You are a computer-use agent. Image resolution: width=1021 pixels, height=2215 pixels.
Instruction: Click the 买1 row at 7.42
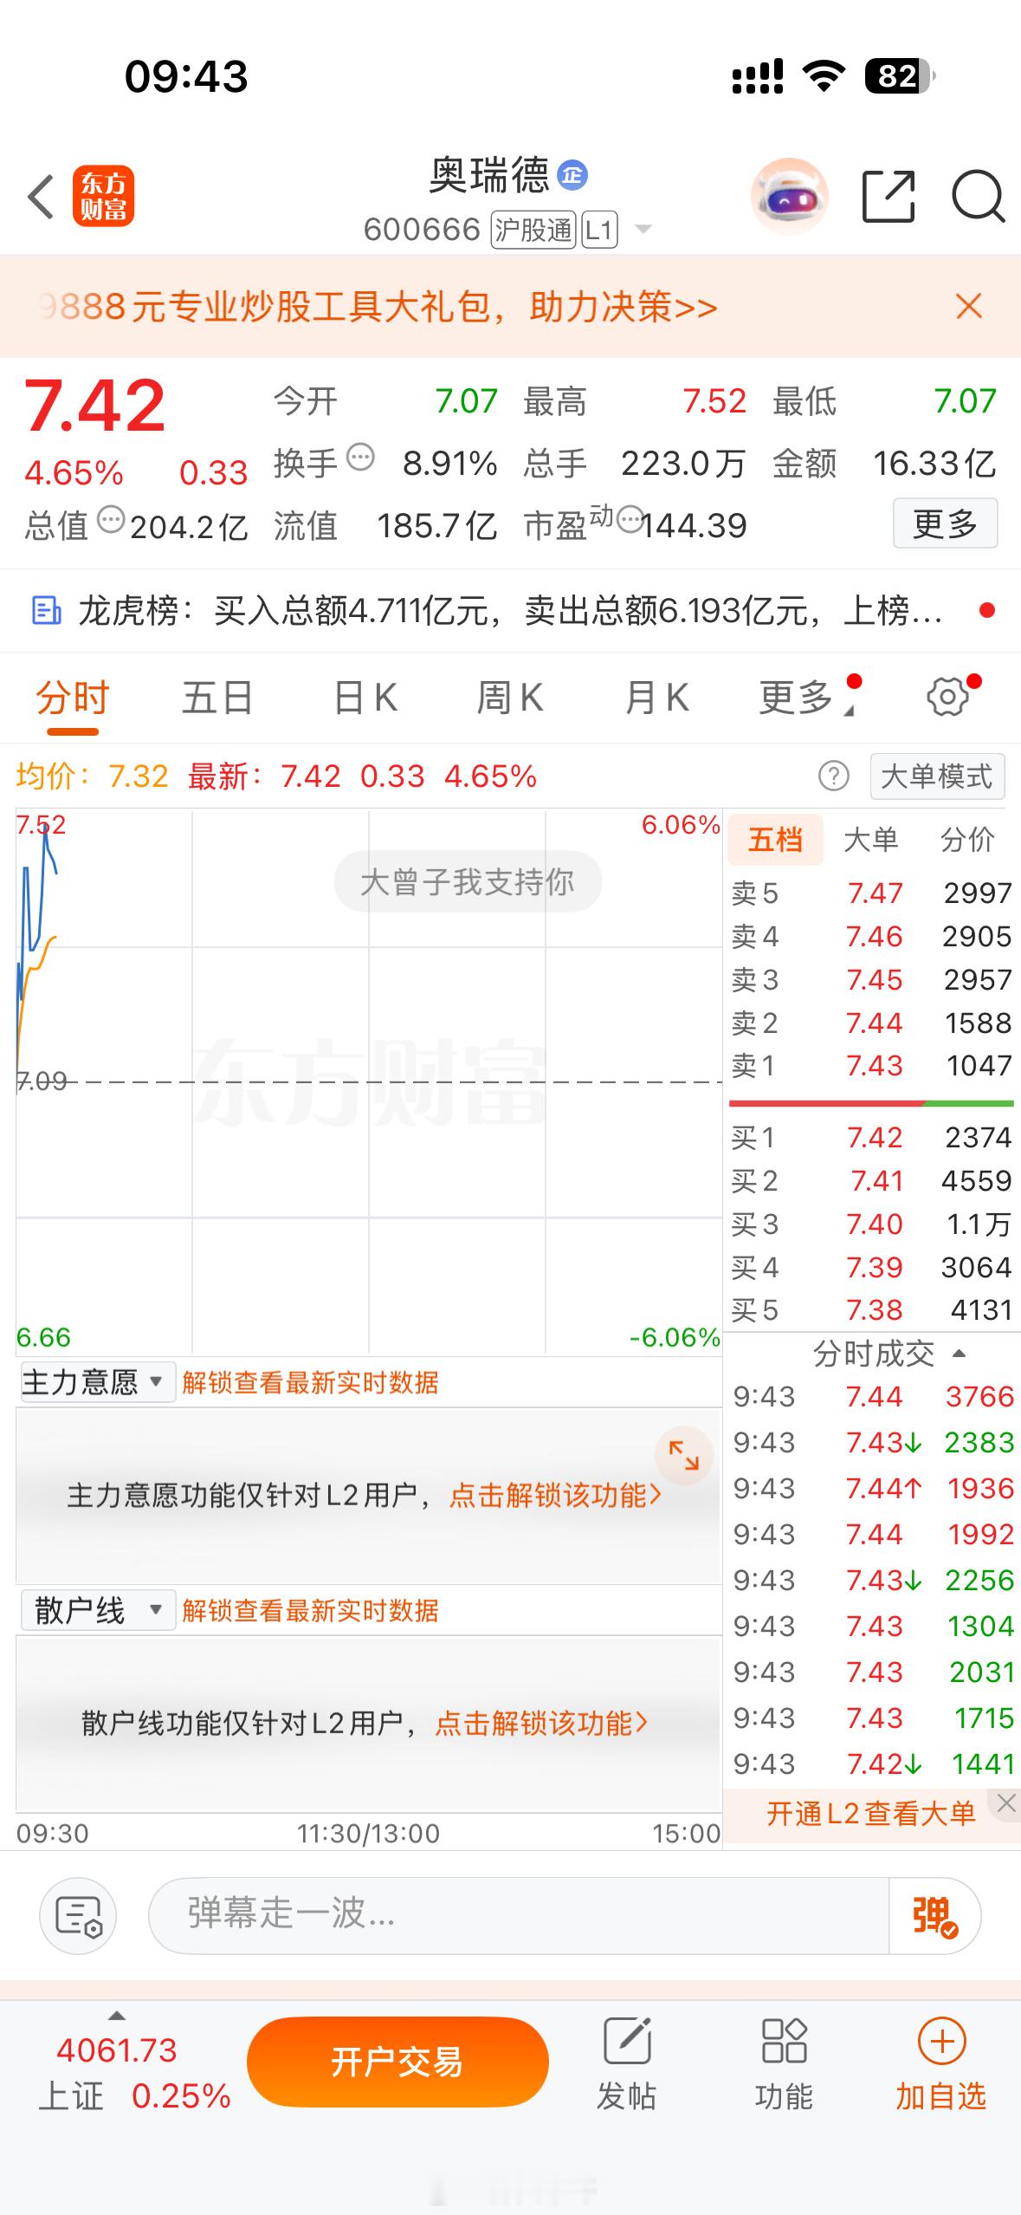871,1137
